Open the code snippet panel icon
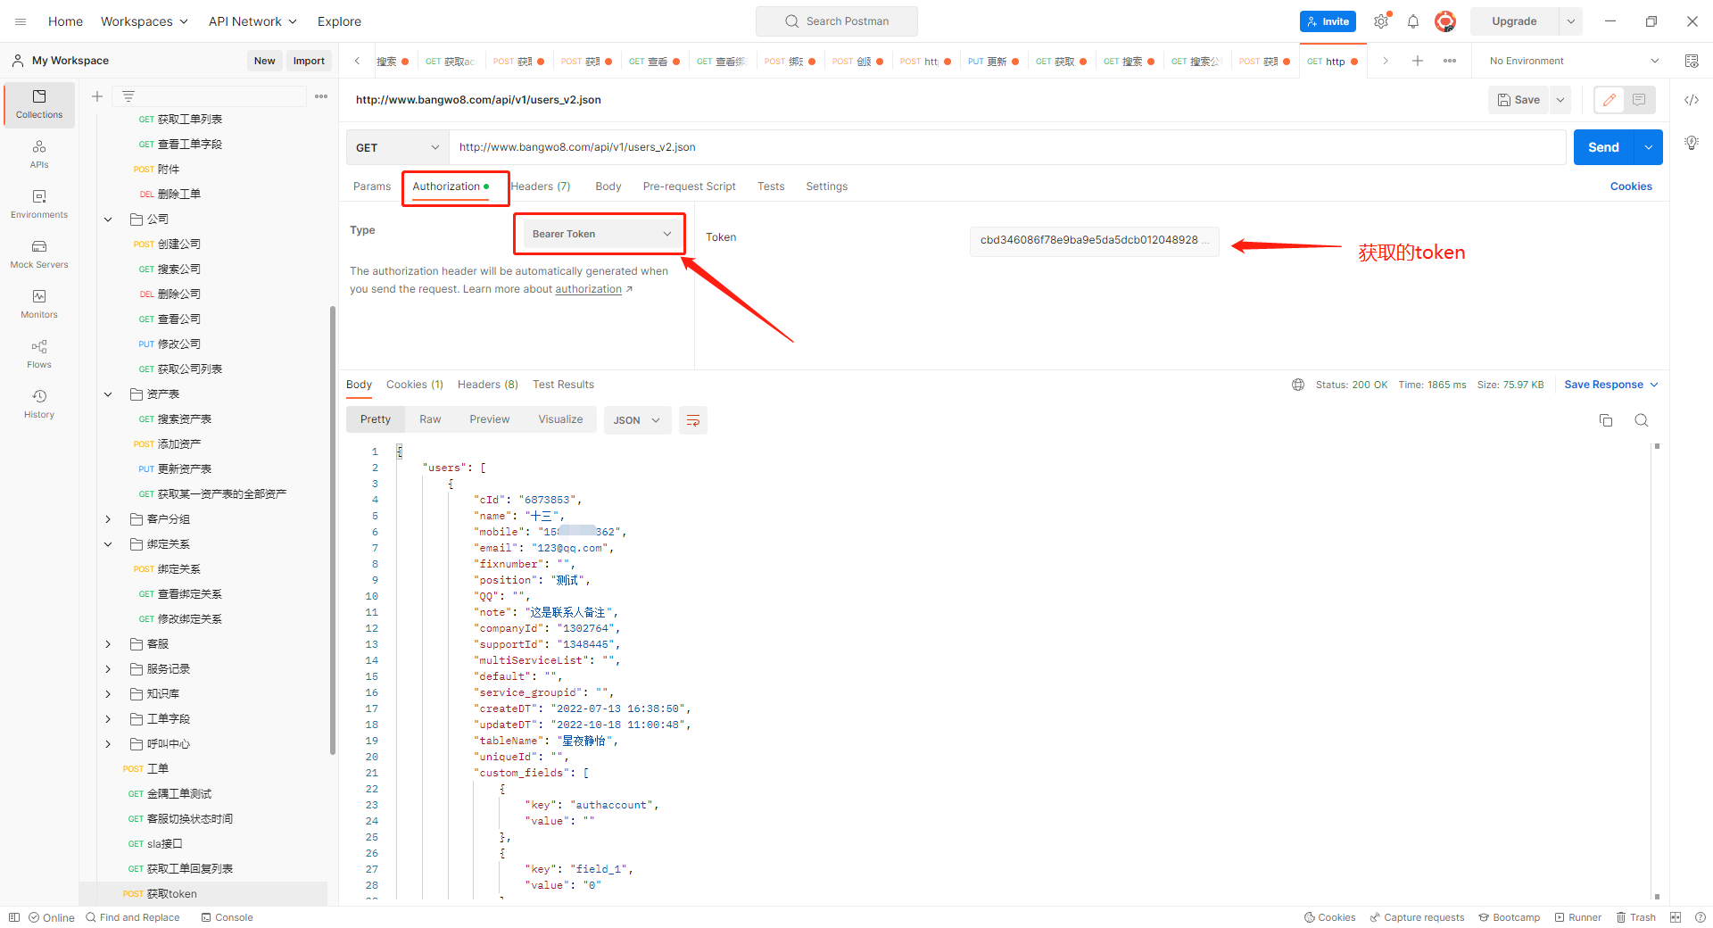 coord(1692,100)
